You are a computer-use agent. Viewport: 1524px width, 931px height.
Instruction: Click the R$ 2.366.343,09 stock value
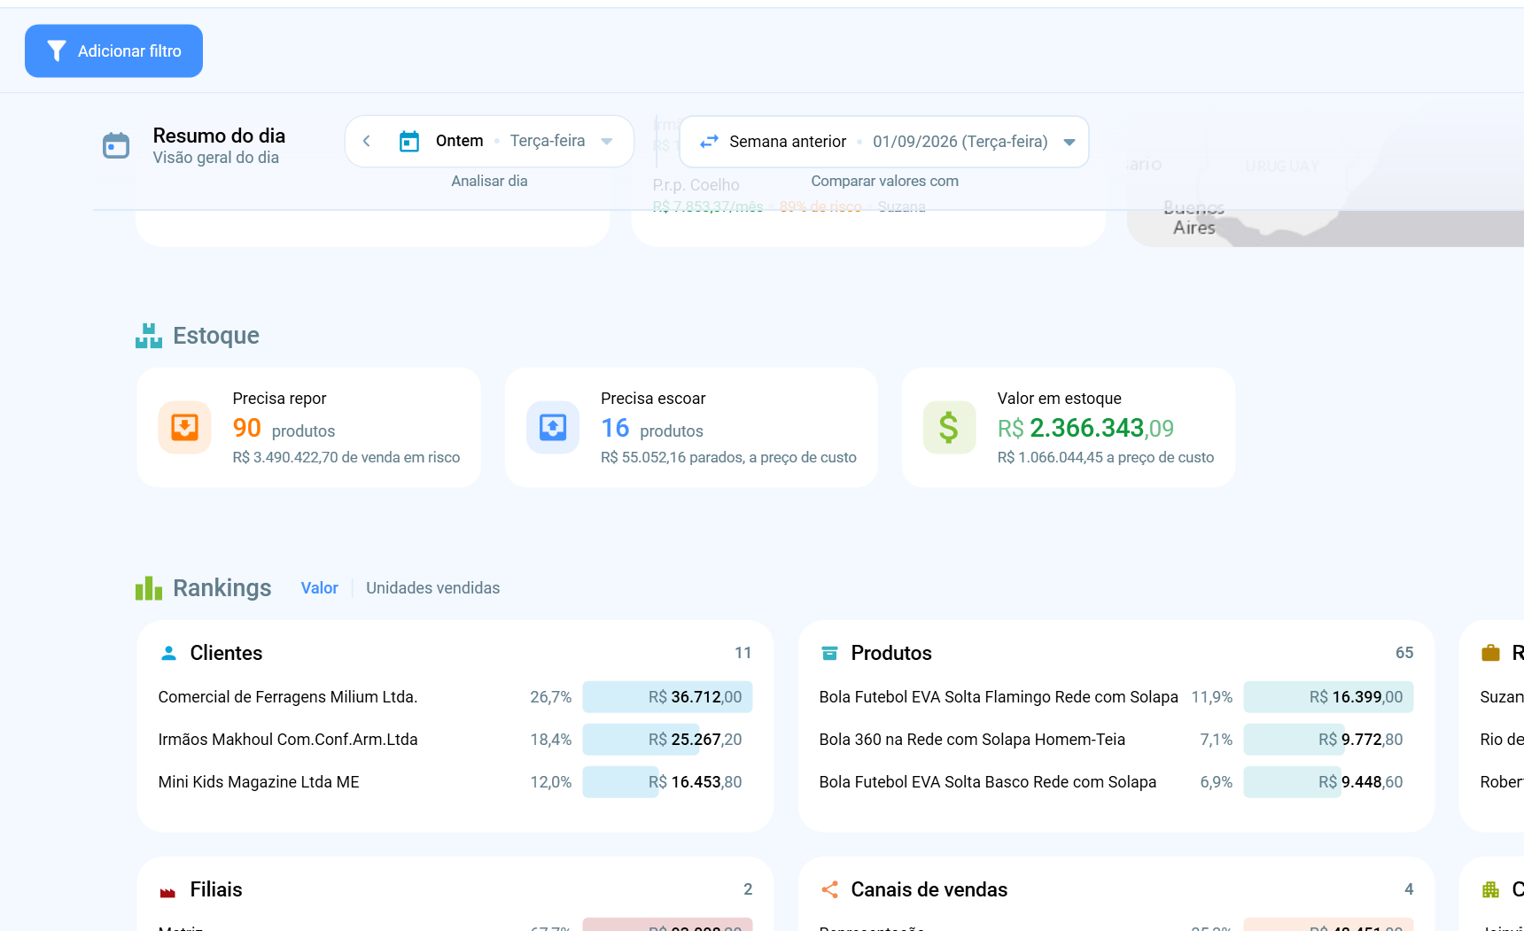click(1085, 429)
